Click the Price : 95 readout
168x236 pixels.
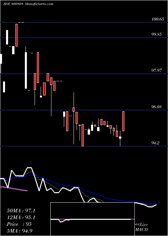(19, 224)
